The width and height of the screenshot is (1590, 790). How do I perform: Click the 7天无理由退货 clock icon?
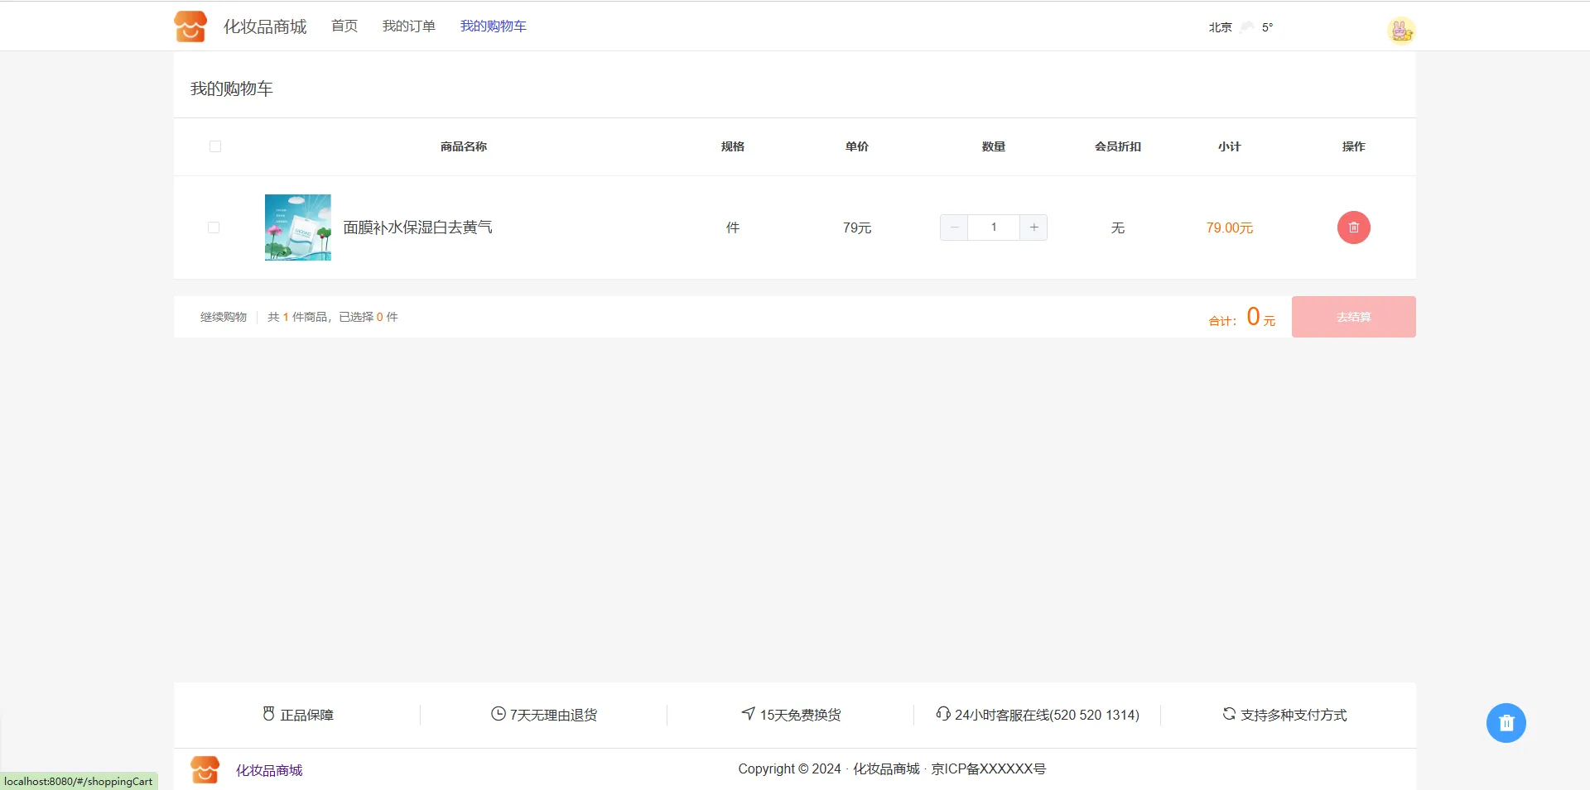pos(498,714)
